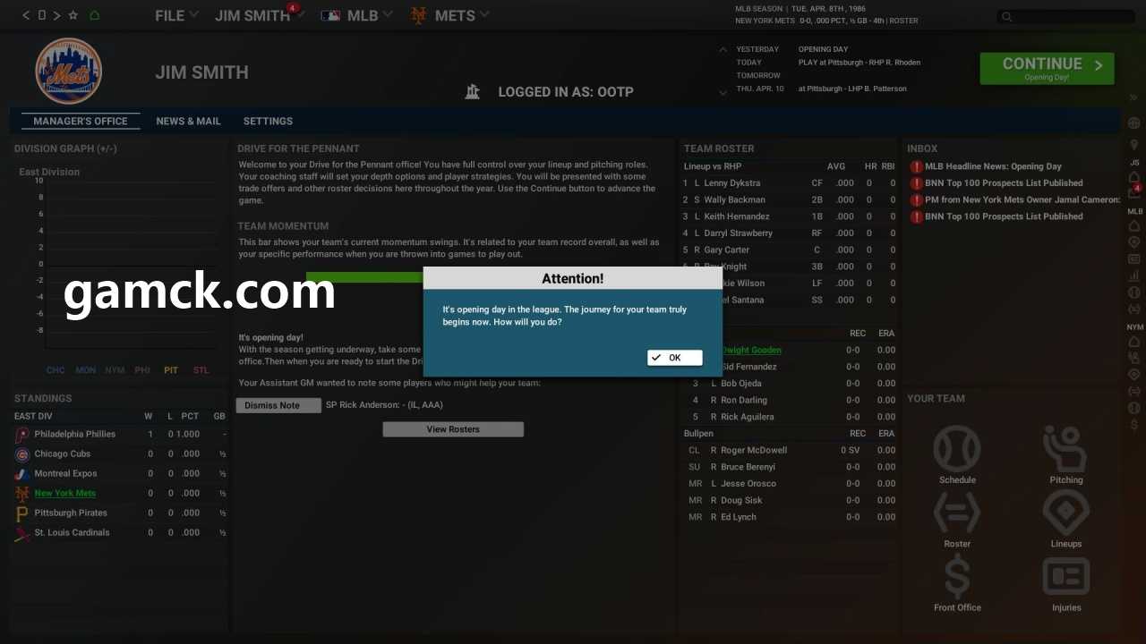Click the Mets team logo
Screen dimensions: 1146x644
click(x=69, y=71)
